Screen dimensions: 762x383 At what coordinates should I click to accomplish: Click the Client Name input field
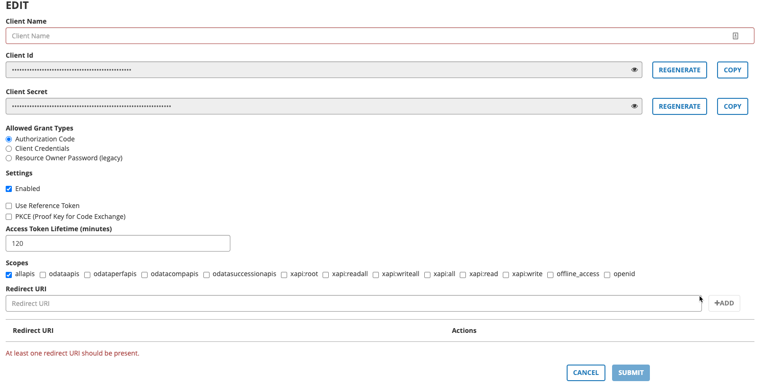(380, 36)
